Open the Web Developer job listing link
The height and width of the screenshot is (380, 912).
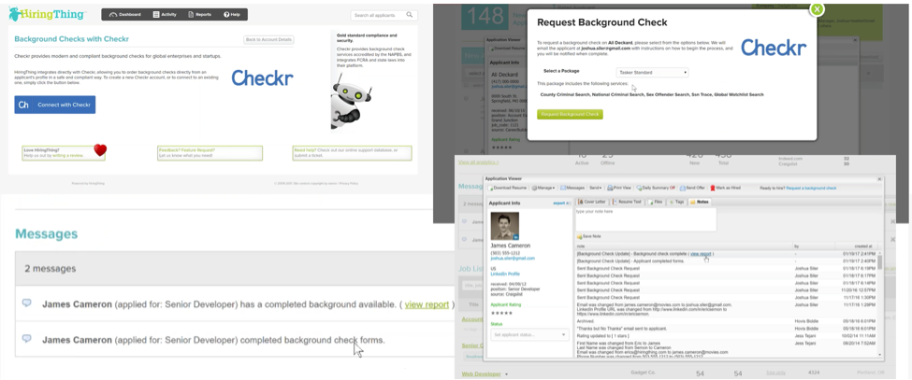click(481, 374)
